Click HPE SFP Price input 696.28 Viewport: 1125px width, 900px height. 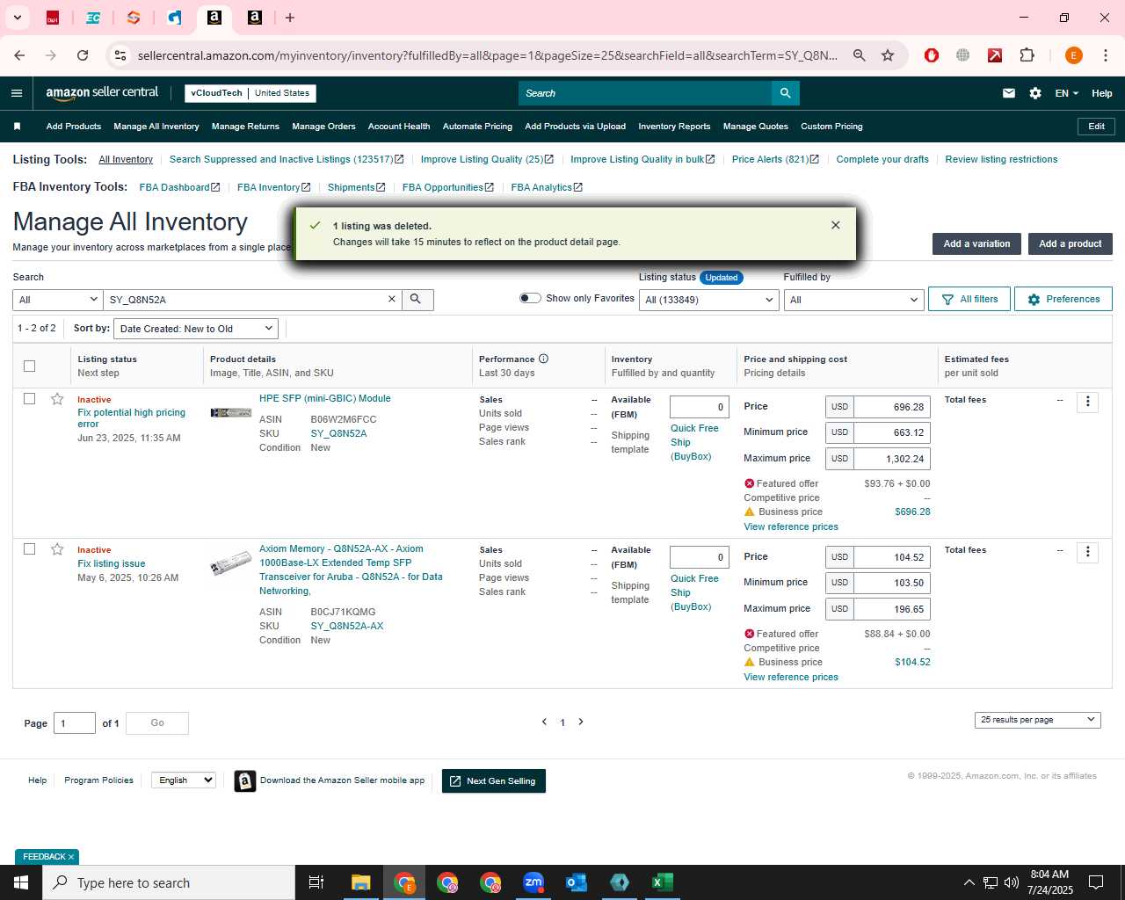891,407
